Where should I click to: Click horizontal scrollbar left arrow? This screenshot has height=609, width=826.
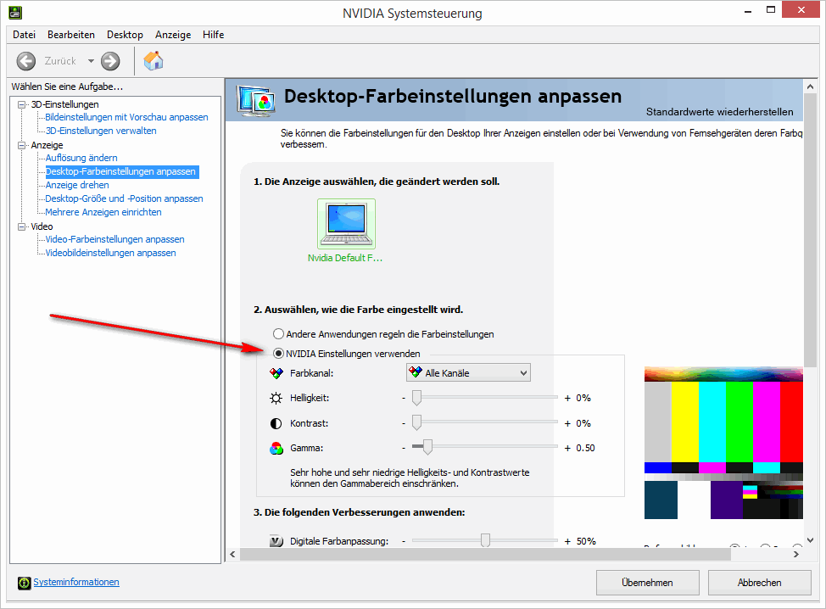pos(233,554)
